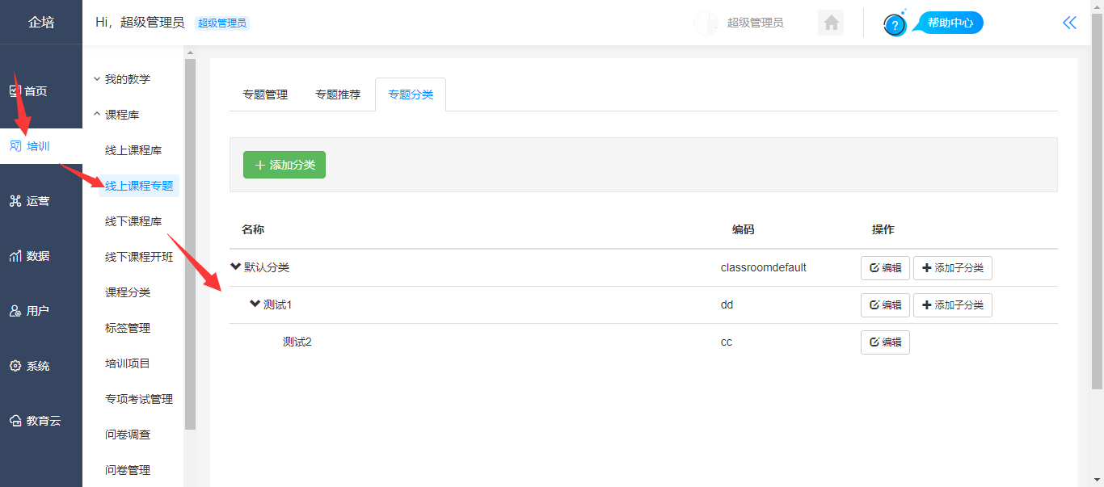Click the 操作 column header
Screen dimensions: 1104x487
(883, 229)
